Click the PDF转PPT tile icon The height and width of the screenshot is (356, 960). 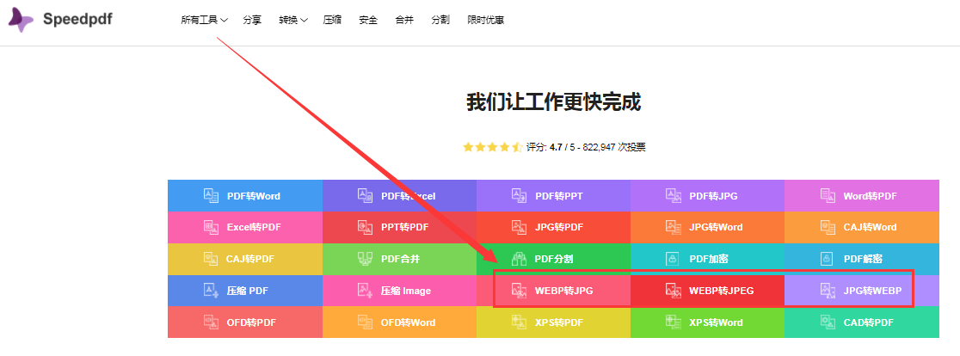tap(520, 196)
